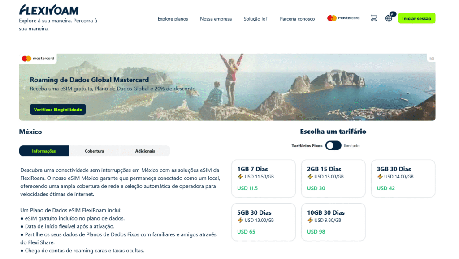
Task: Open the Parceria conosco page
Action: coord(297,19)
